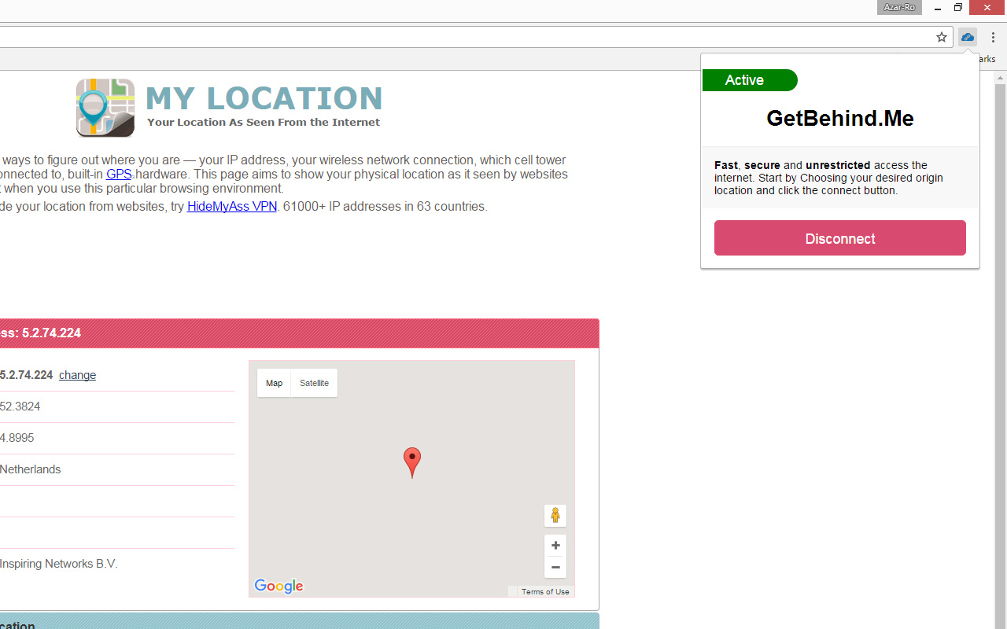This screenshot has height=629, width=1007.
Task: Open Street View pegman on the map
Action: 555,516
